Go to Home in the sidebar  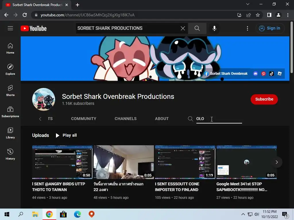10,48
